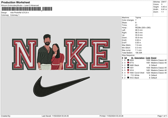Screen dimensions: 168x118
Task: Click the barcode under the worksheet header
Action: click(x=27, y=9)
